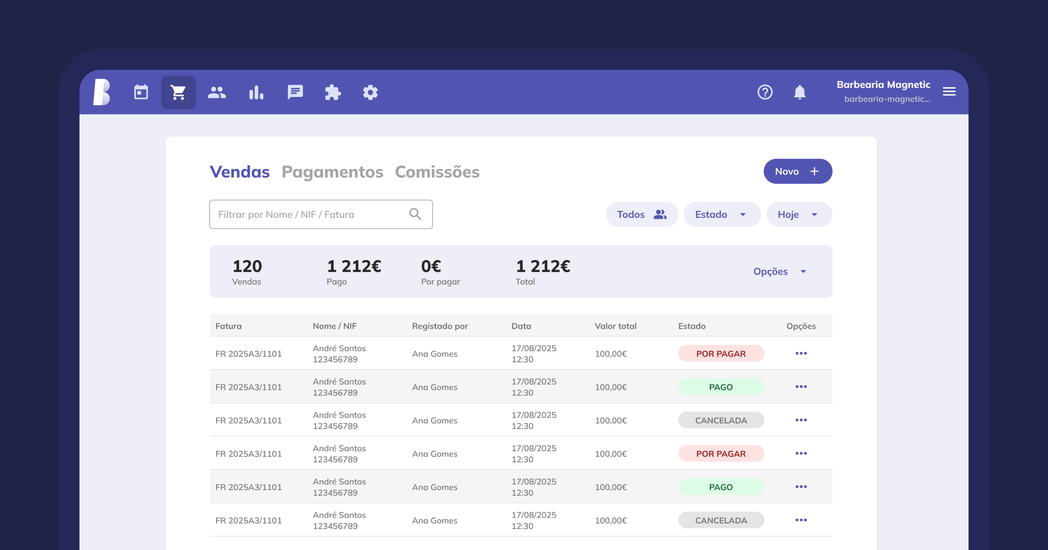Click the Novo button

(x=797, y=172)
